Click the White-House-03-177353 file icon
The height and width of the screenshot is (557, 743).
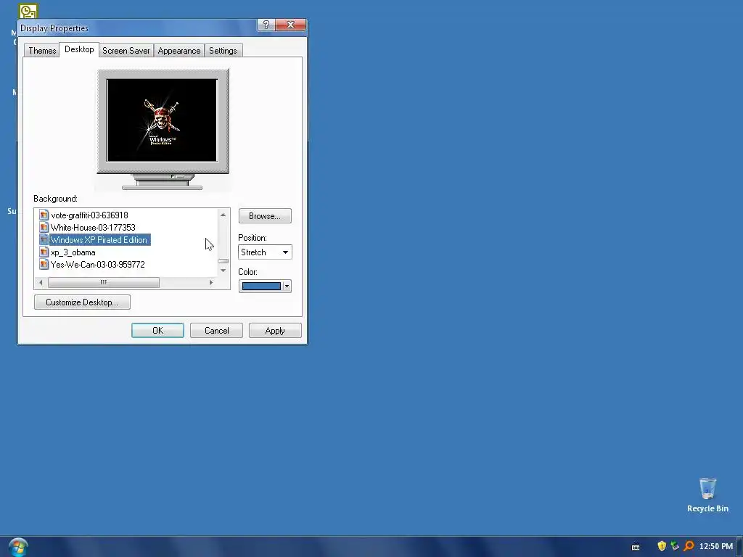click(44, 227)
